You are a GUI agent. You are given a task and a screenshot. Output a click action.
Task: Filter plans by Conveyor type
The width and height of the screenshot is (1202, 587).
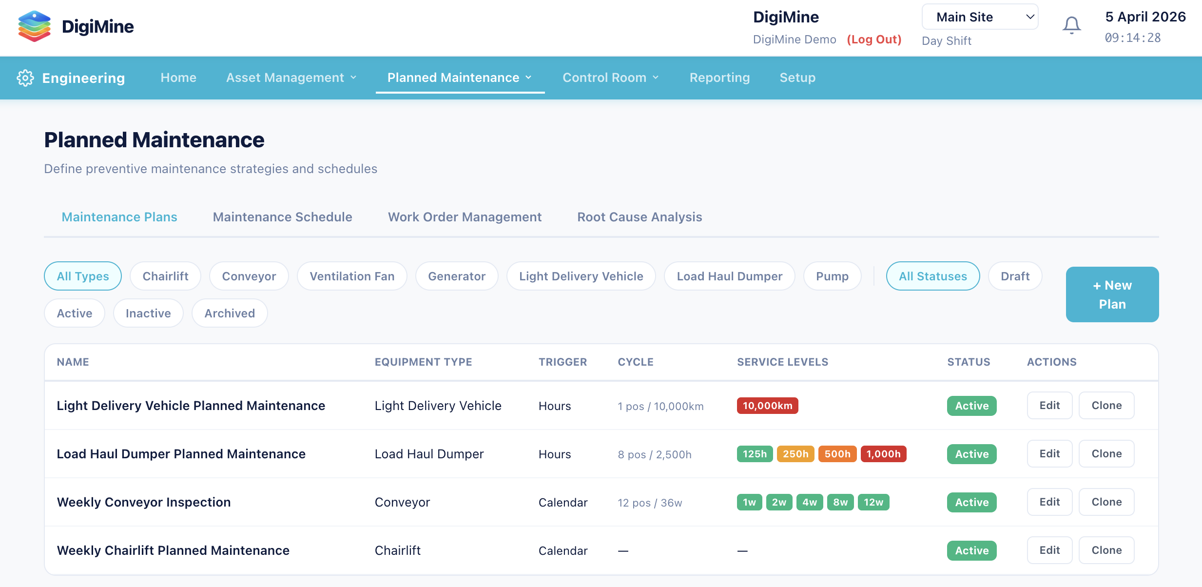pyautogui.click(x=249, y=276)
